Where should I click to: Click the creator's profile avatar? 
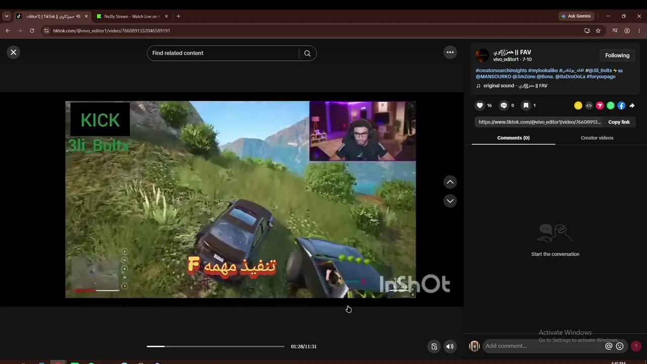click(483, 56)
